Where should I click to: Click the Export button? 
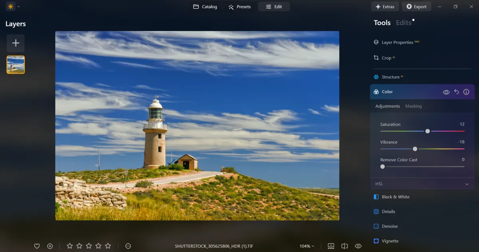click(416, 6)
